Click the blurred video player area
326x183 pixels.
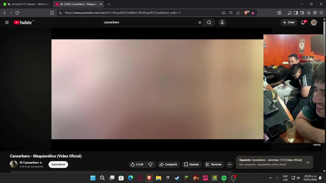pyautogui.click(x=157, y=89)
